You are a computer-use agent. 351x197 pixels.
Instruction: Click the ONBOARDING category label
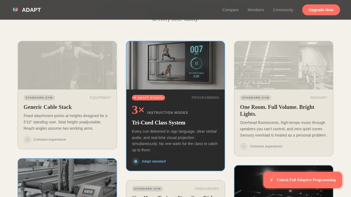click(207, 189)
